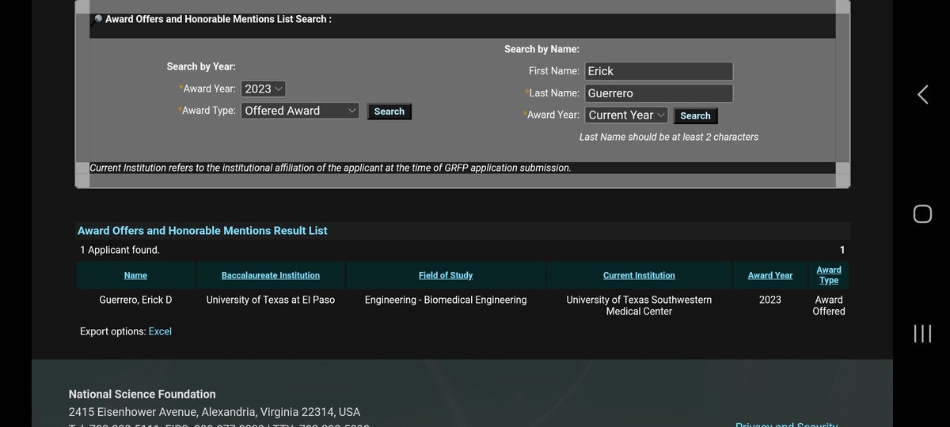Tap the Android home button icon
Viewport: 950px width, 427px height.
(x=922, y=213)
